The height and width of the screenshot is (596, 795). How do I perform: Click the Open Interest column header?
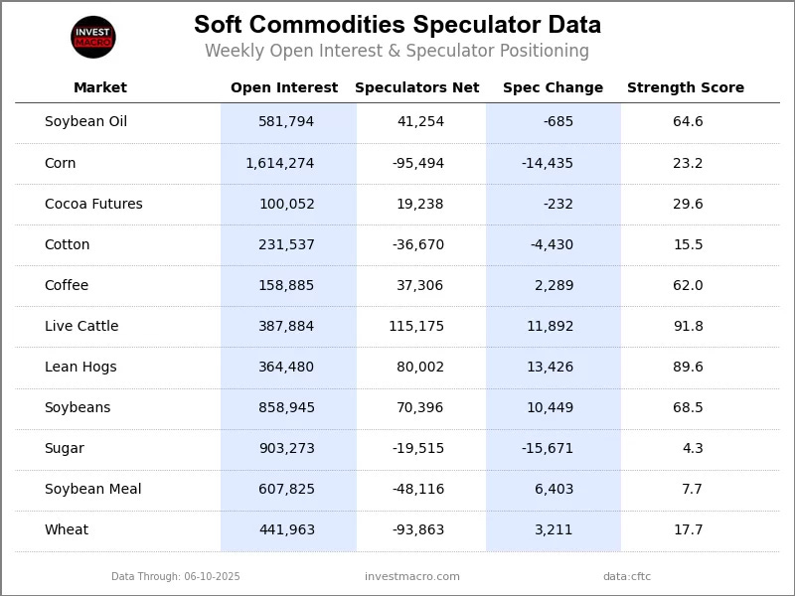point(284,87)
